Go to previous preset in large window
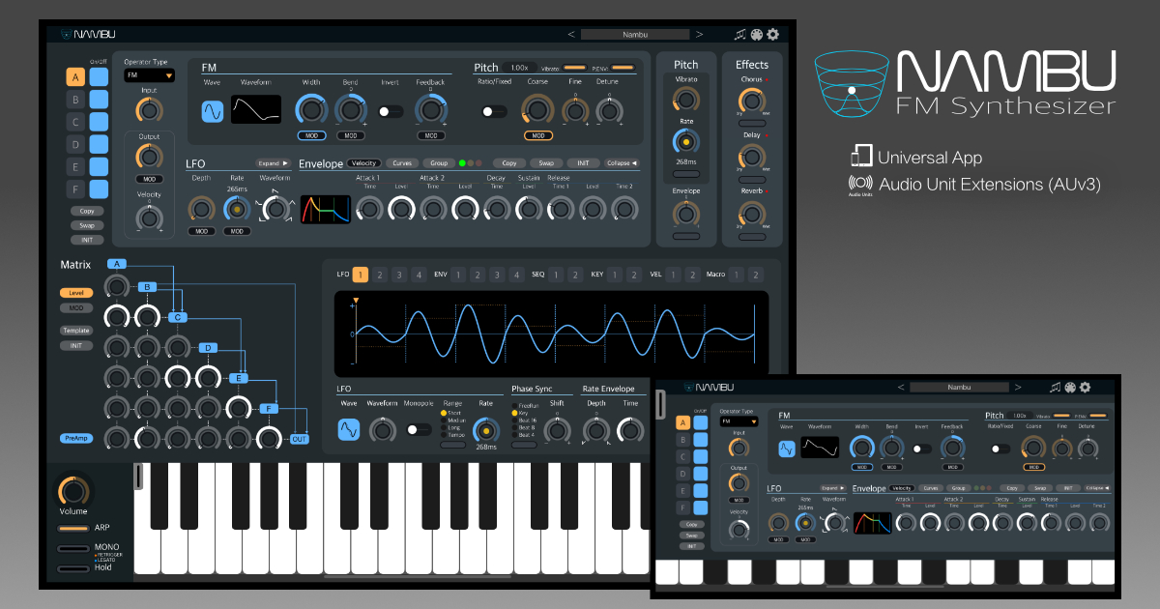1160x609 pixels. [570, 35]
